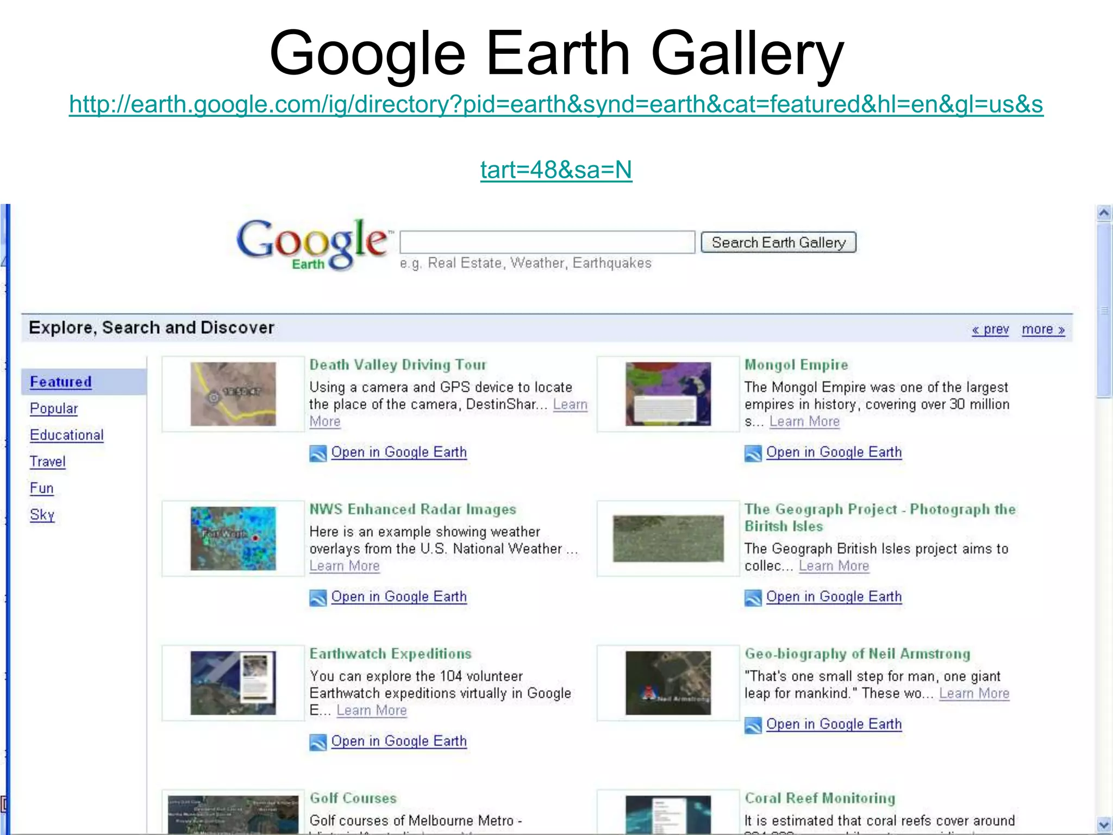Open the slide's earth.google.com URL link

click(x=556, y=136)
